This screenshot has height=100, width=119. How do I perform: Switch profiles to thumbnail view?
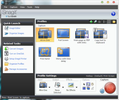tap(109, 22)
